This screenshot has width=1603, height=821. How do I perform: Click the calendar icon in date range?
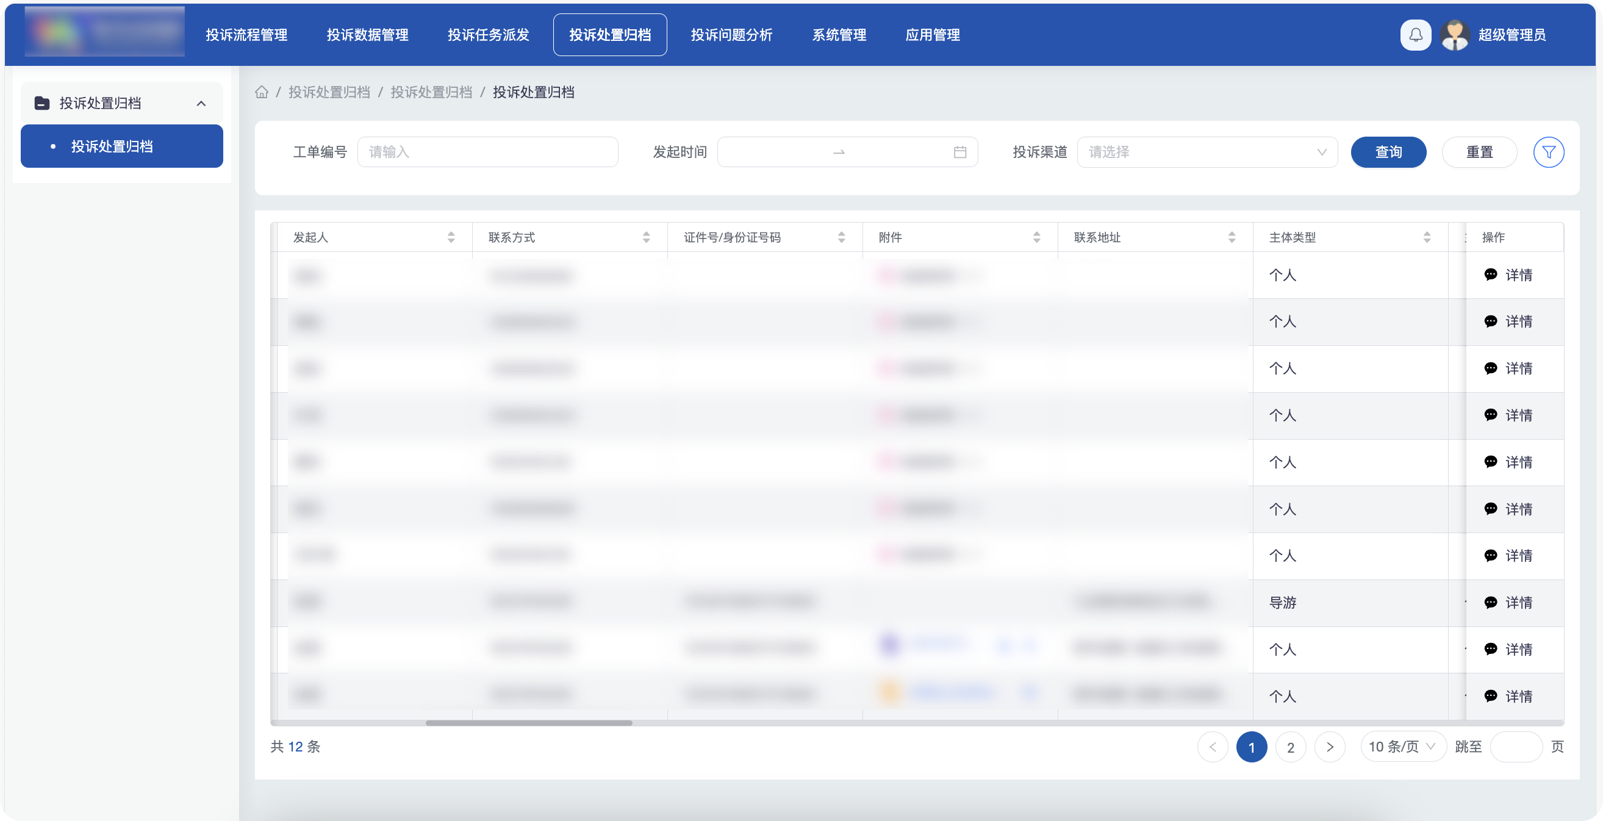coord(959,152)
